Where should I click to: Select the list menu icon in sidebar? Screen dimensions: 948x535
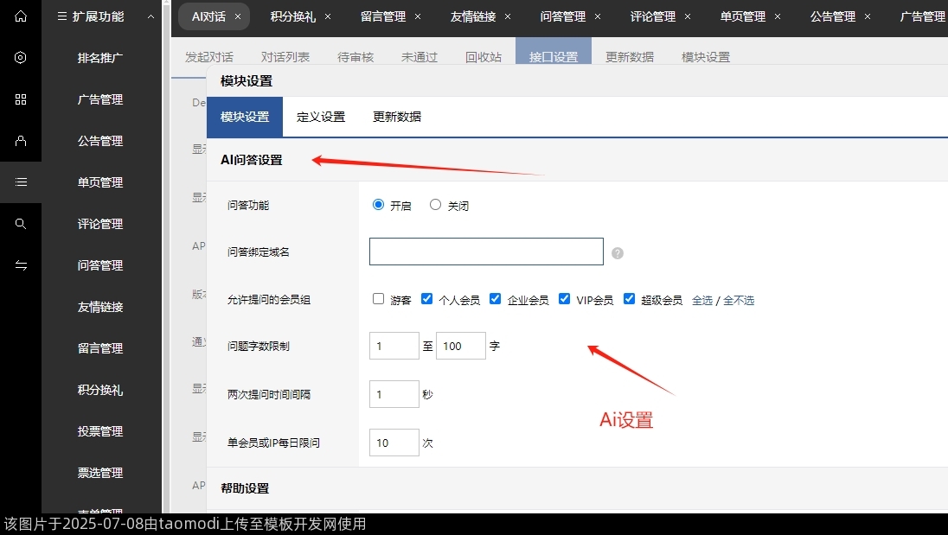pos(21,182)
